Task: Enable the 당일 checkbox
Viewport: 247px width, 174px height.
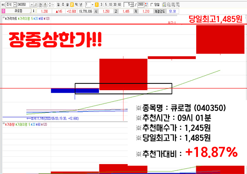Action: pyautogui.click(x=152, y=5)
